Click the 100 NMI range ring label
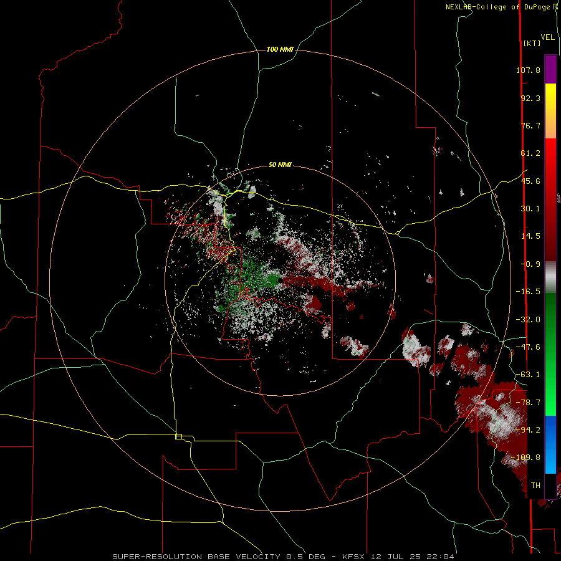 [x=280, y=49]
